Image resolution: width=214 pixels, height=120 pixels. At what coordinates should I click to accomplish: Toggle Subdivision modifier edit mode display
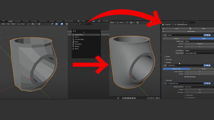click(205, 65)
